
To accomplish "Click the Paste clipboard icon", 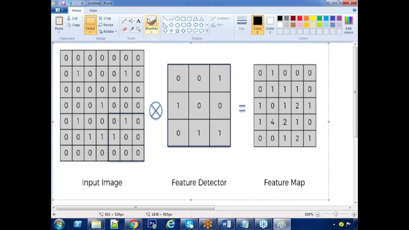I will tap(59, 21).
